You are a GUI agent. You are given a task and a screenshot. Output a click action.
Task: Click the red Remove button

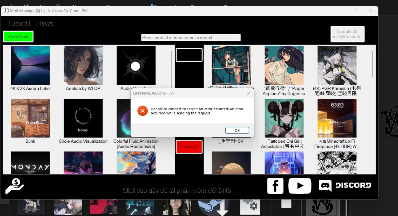tap(189, 147)
